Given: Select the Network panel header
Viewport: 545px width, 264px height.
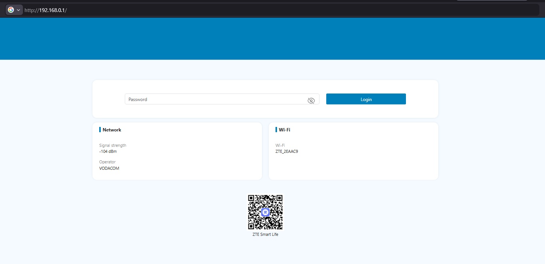Looking at the screenshot, I should (112, 130).
